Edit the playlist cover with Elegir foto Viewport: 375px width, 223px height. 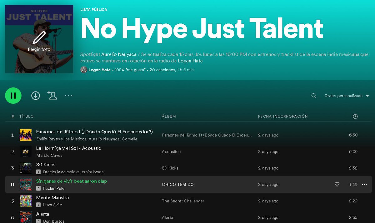pos(39,39)
